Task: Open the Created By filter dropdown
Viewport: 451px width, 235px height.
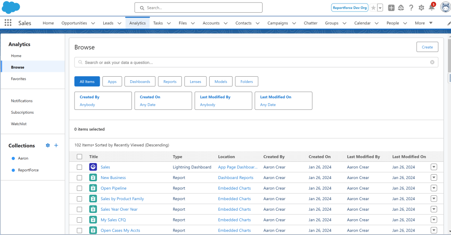Action: 103,101
